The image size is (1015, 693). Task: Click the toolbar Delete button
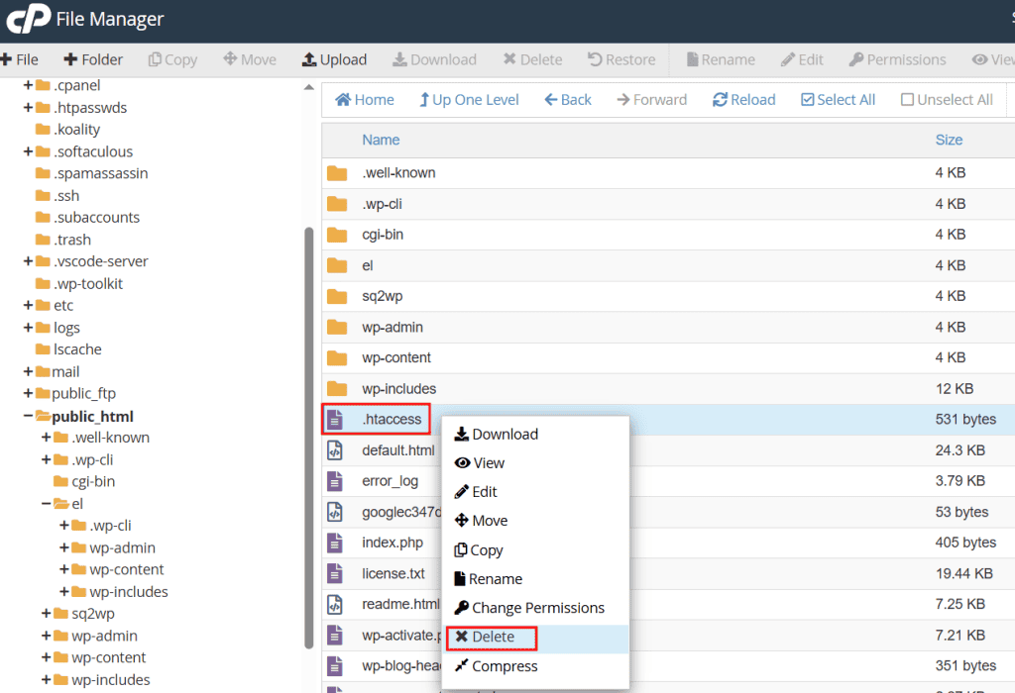point(532,59)
